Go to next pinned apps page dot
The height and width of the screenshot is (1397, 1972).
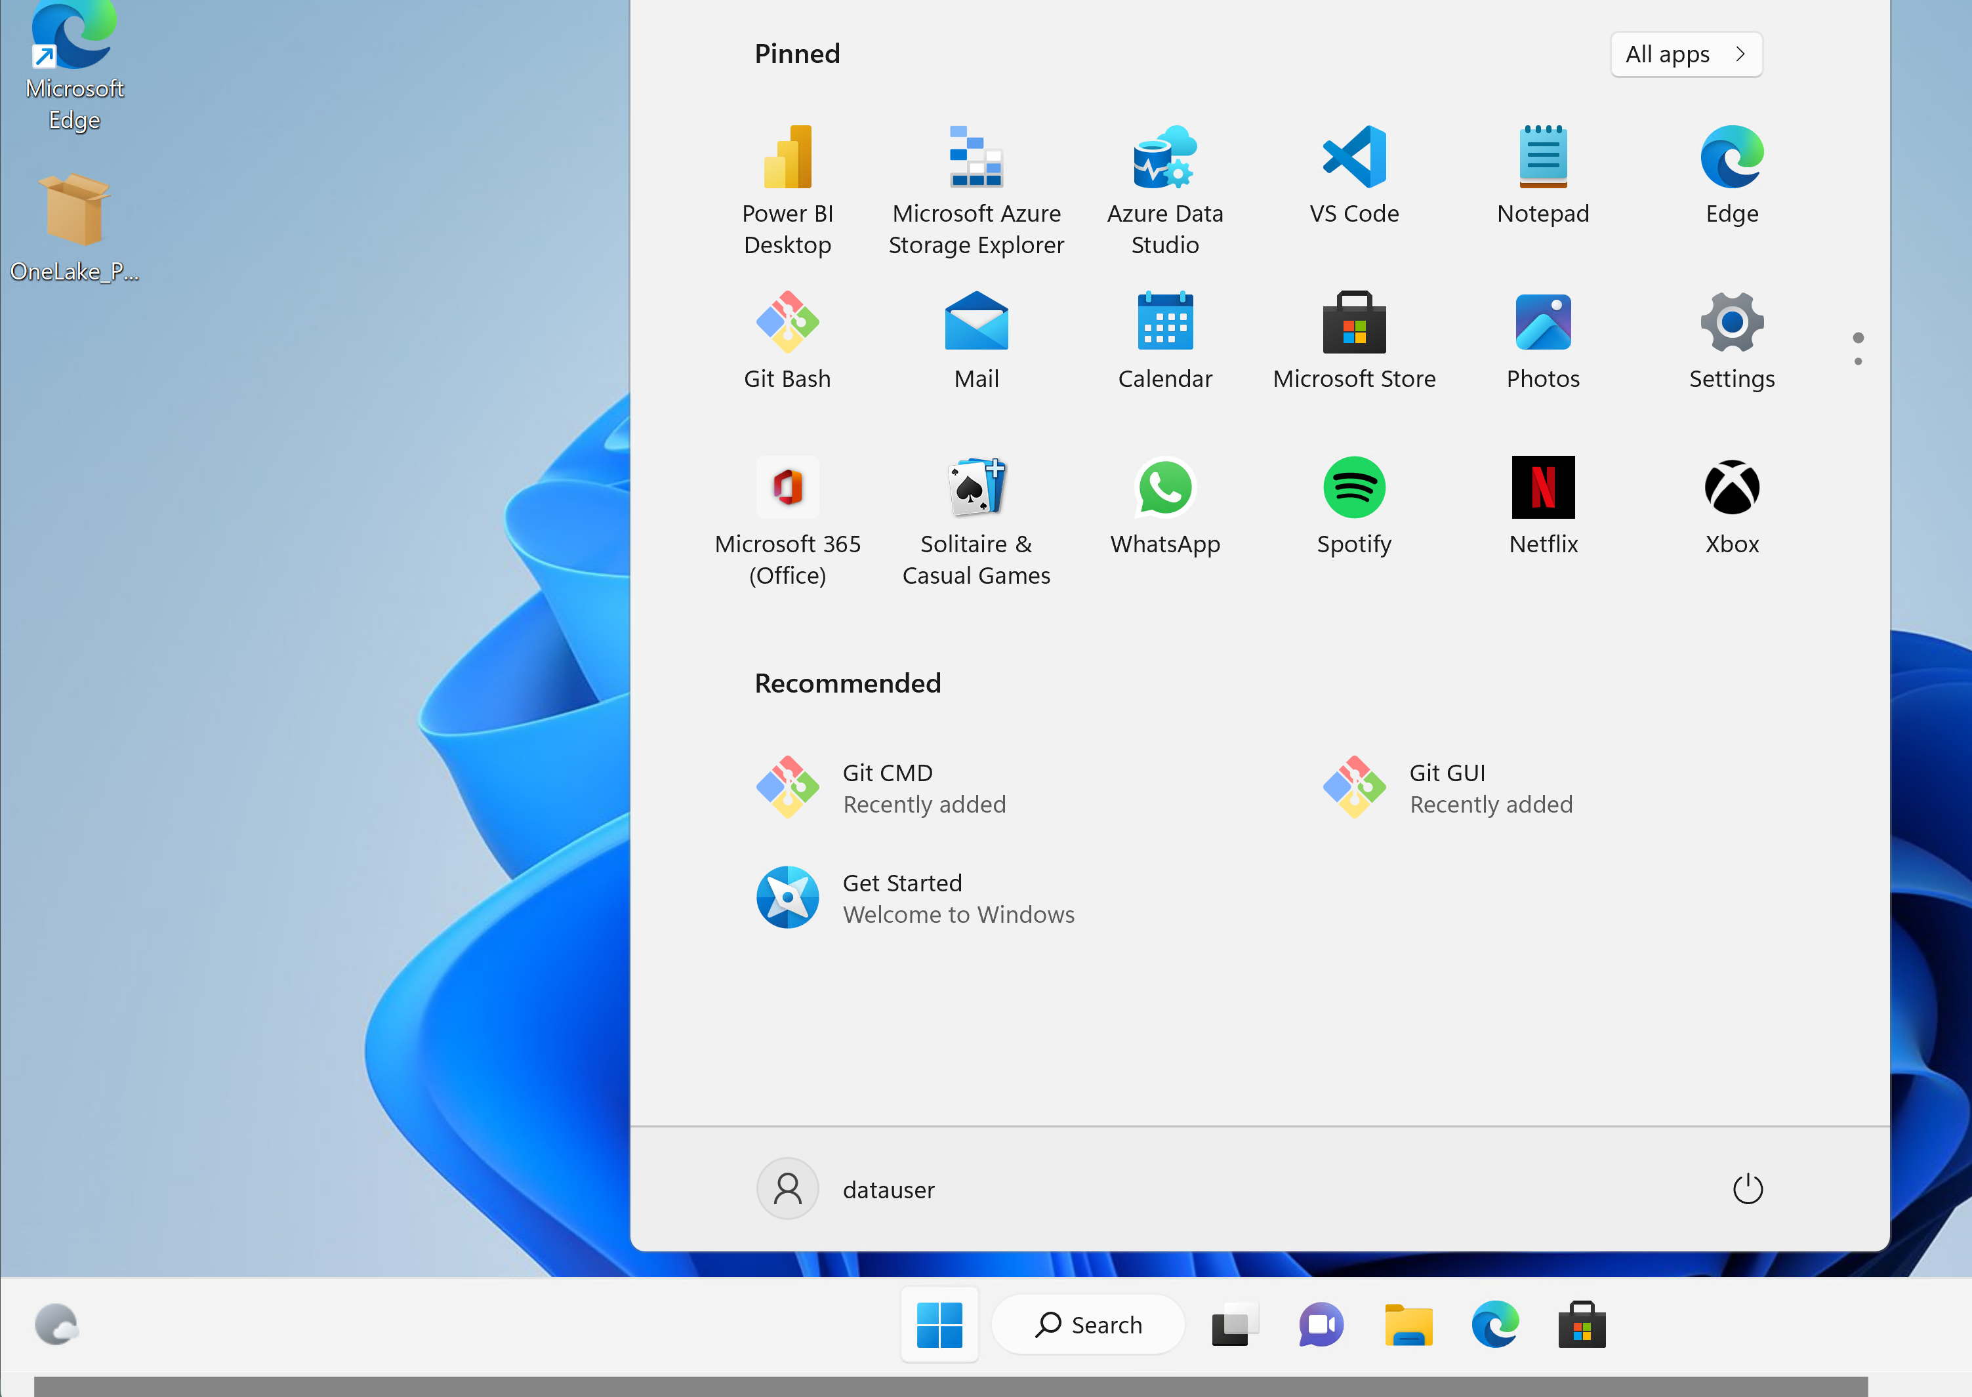tap(1859, 361)
